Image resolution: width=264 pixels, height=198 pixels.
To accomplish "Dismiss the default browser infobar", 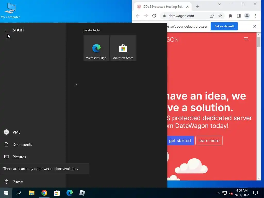I will 254,26.
